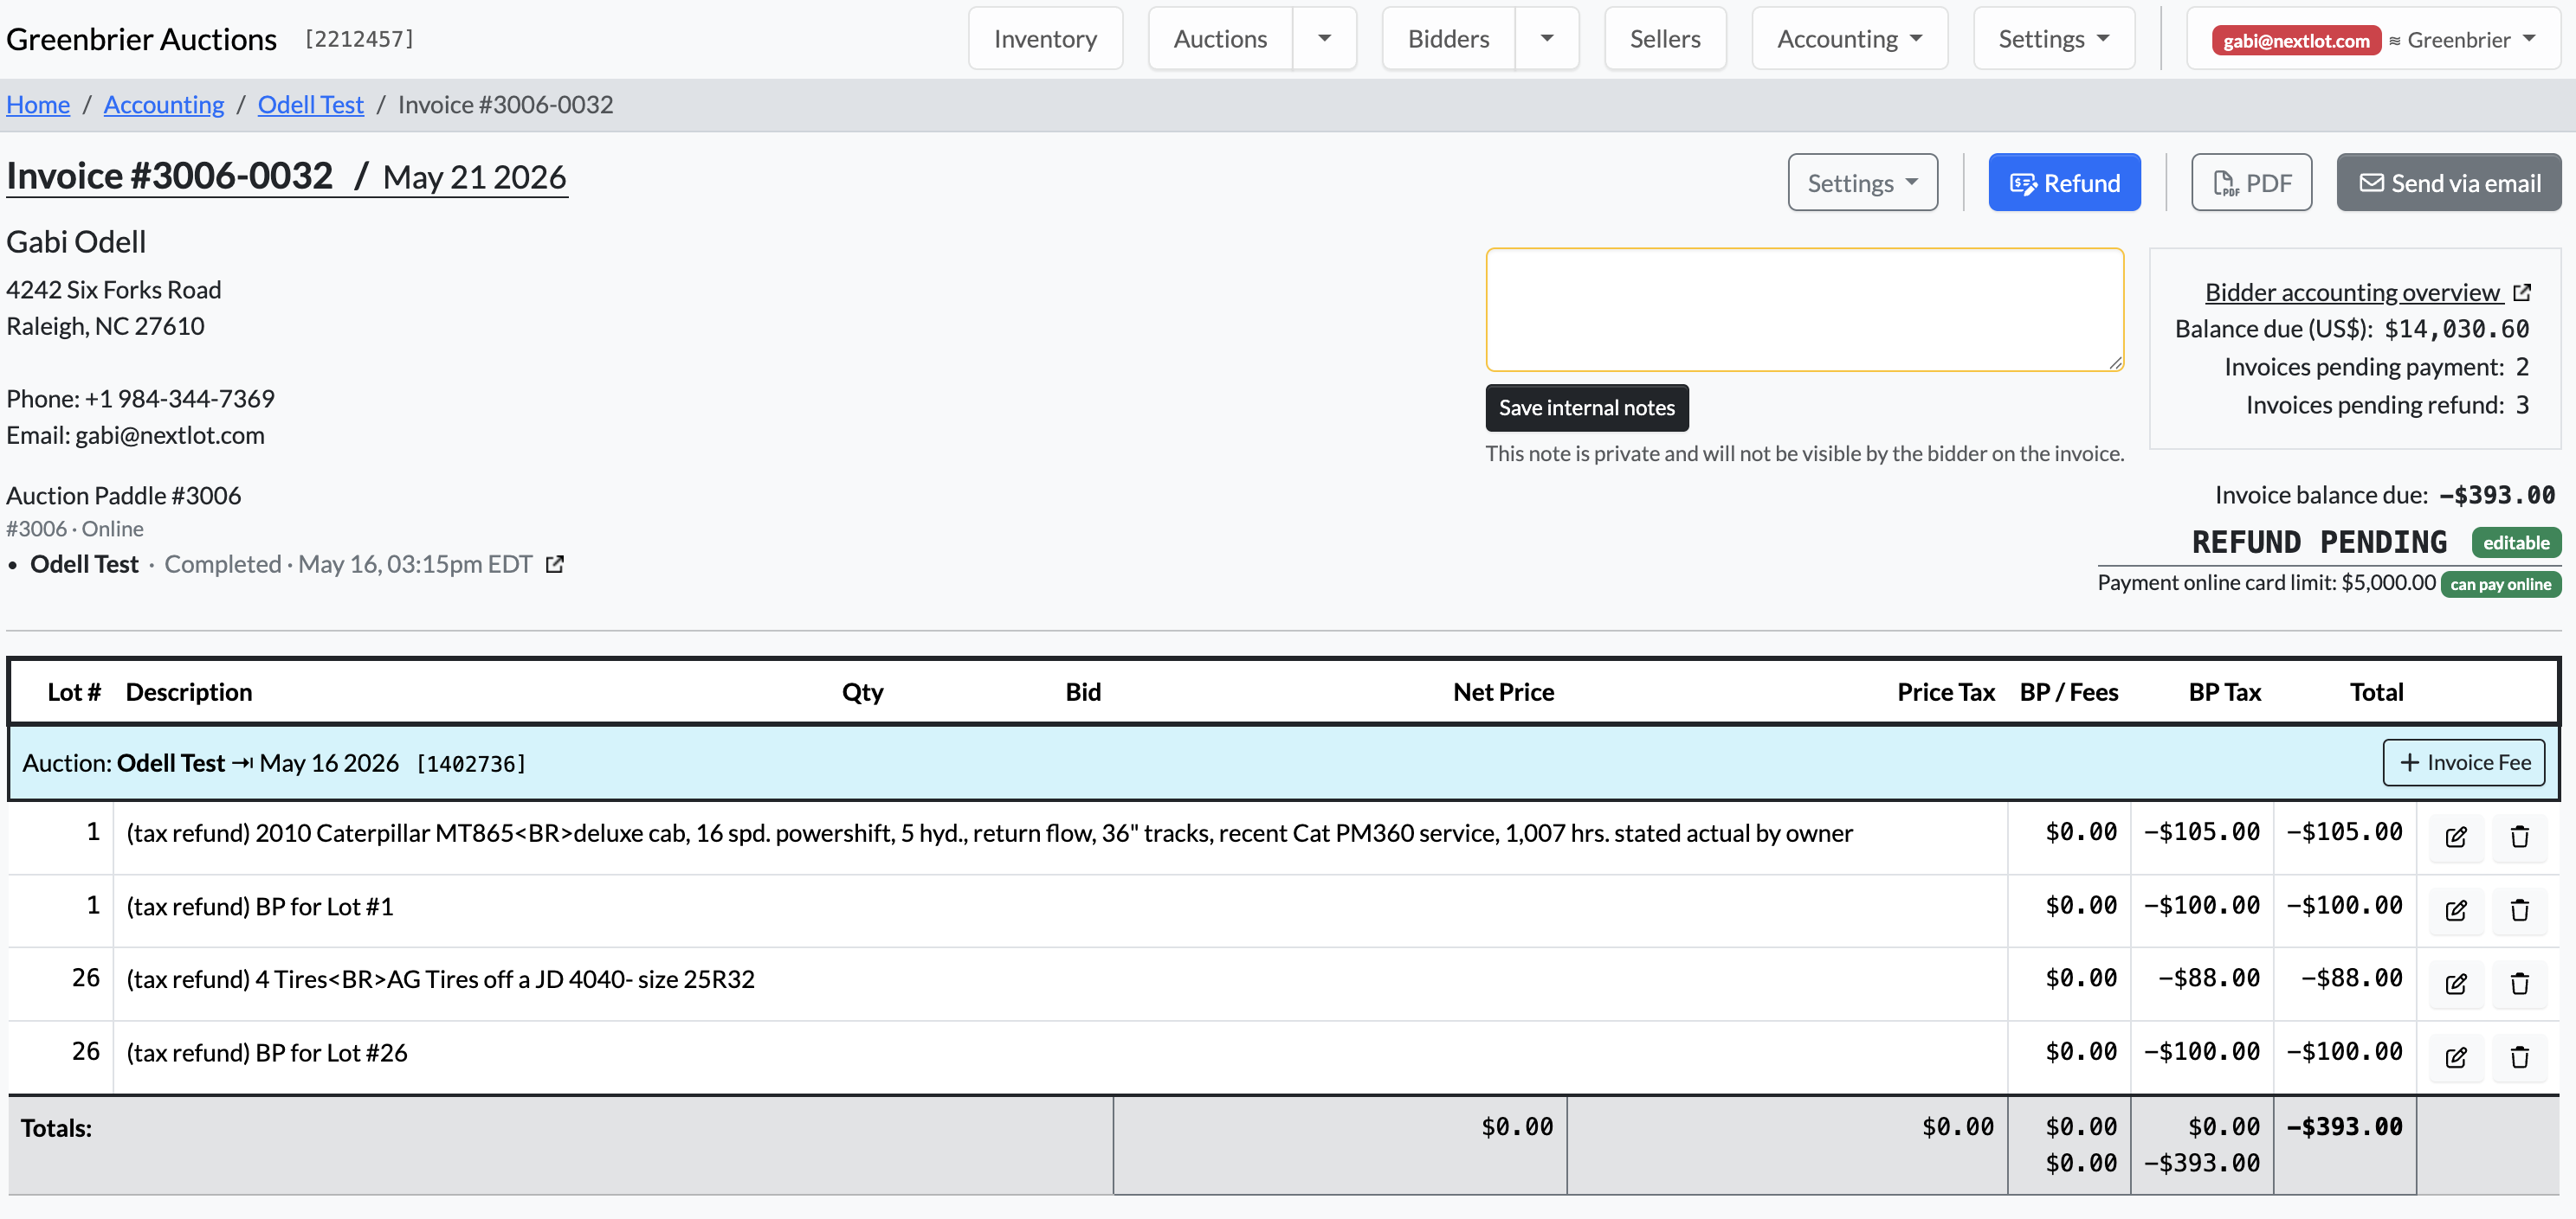Screen dimensions: 2576x1219
Task: Open Inventory page
Action: click(x=1045, y=39)
